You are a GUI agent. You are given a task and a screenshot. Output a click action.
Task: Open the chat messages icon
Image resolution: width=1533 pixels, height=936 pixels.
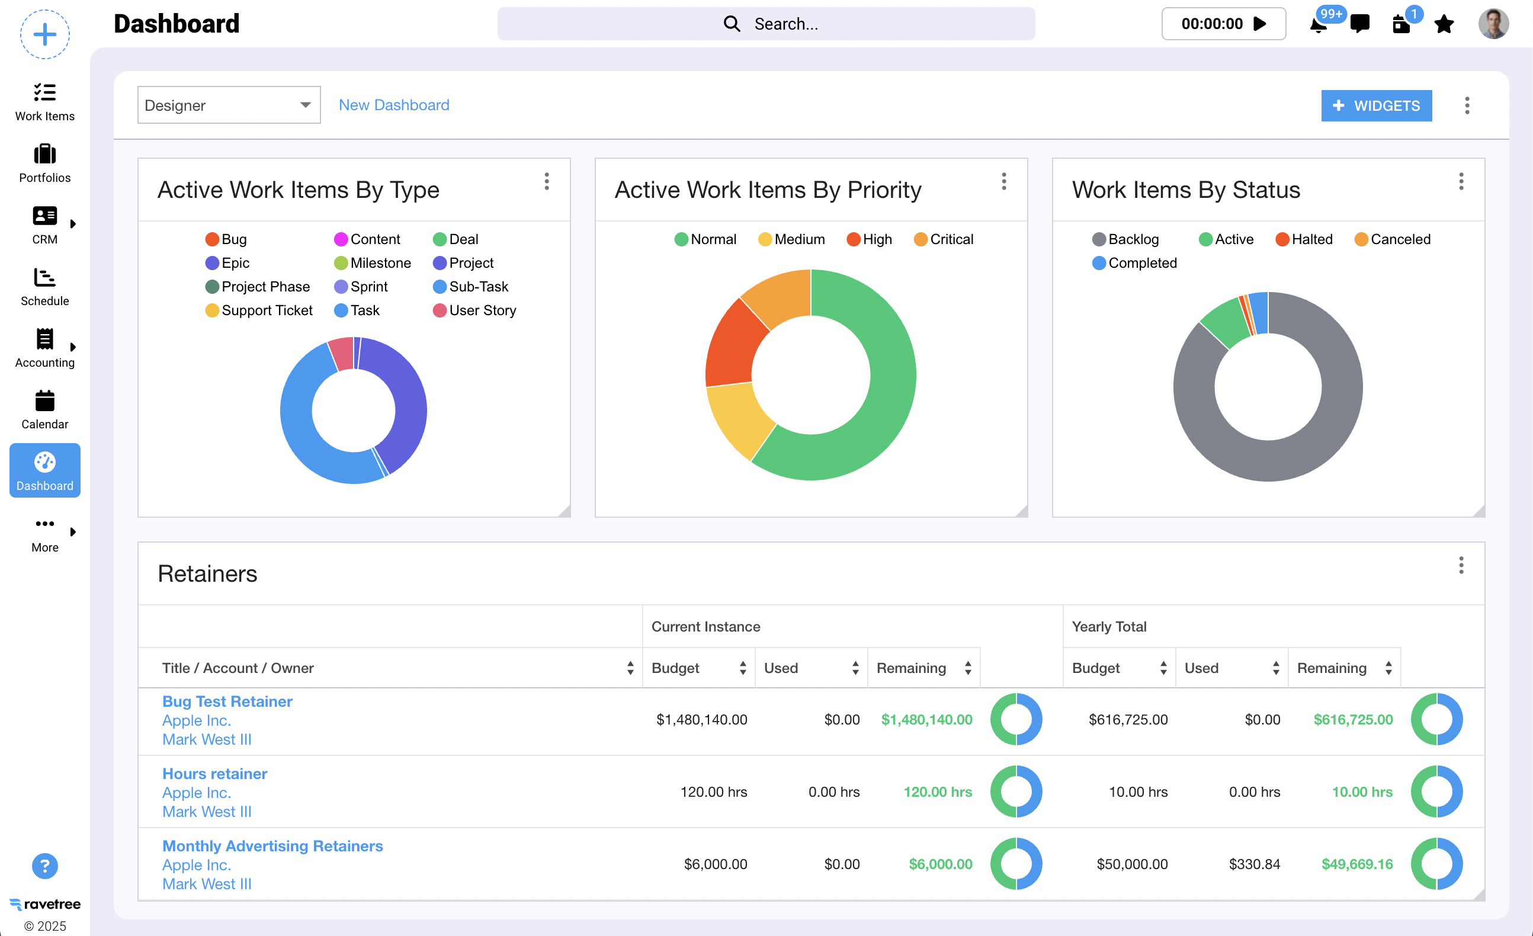tap(1359, 24)
